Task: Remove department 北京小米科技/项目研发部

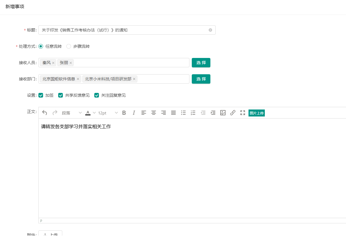Action: pos(134,79)
